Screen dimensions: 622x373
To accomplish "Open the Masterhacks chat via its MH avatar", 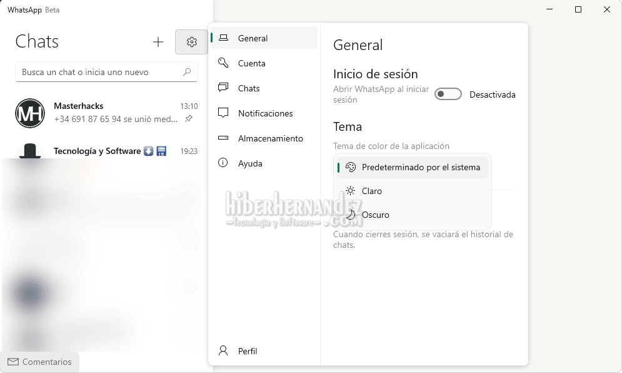I will (30, 113).
